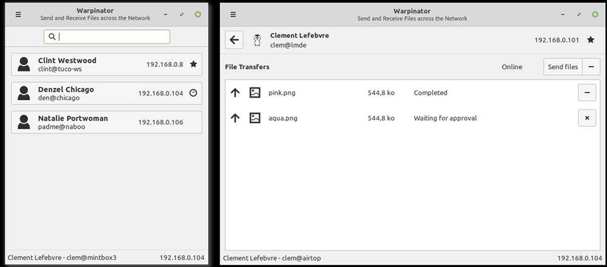Click the image icon of pink.png
Image resolution: width=607 pixels, height=267 pixels.
click(x=255, y=93)
